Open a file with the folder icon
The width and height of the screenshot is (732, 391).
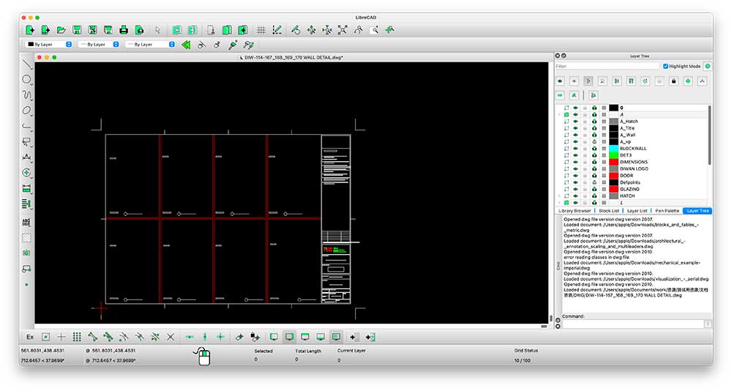click(61, 30)
